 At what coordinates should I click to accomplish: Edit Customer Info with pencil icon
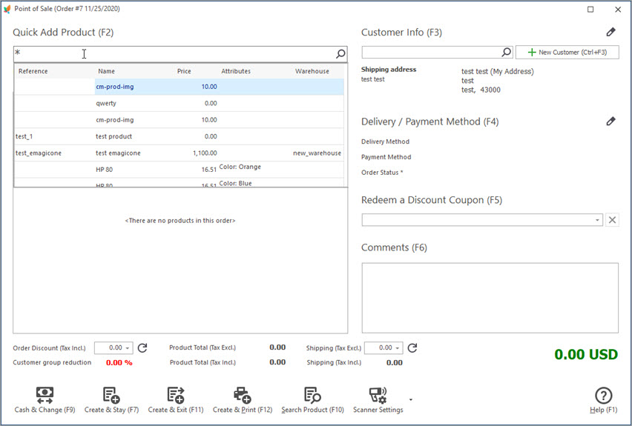(610, 32)
